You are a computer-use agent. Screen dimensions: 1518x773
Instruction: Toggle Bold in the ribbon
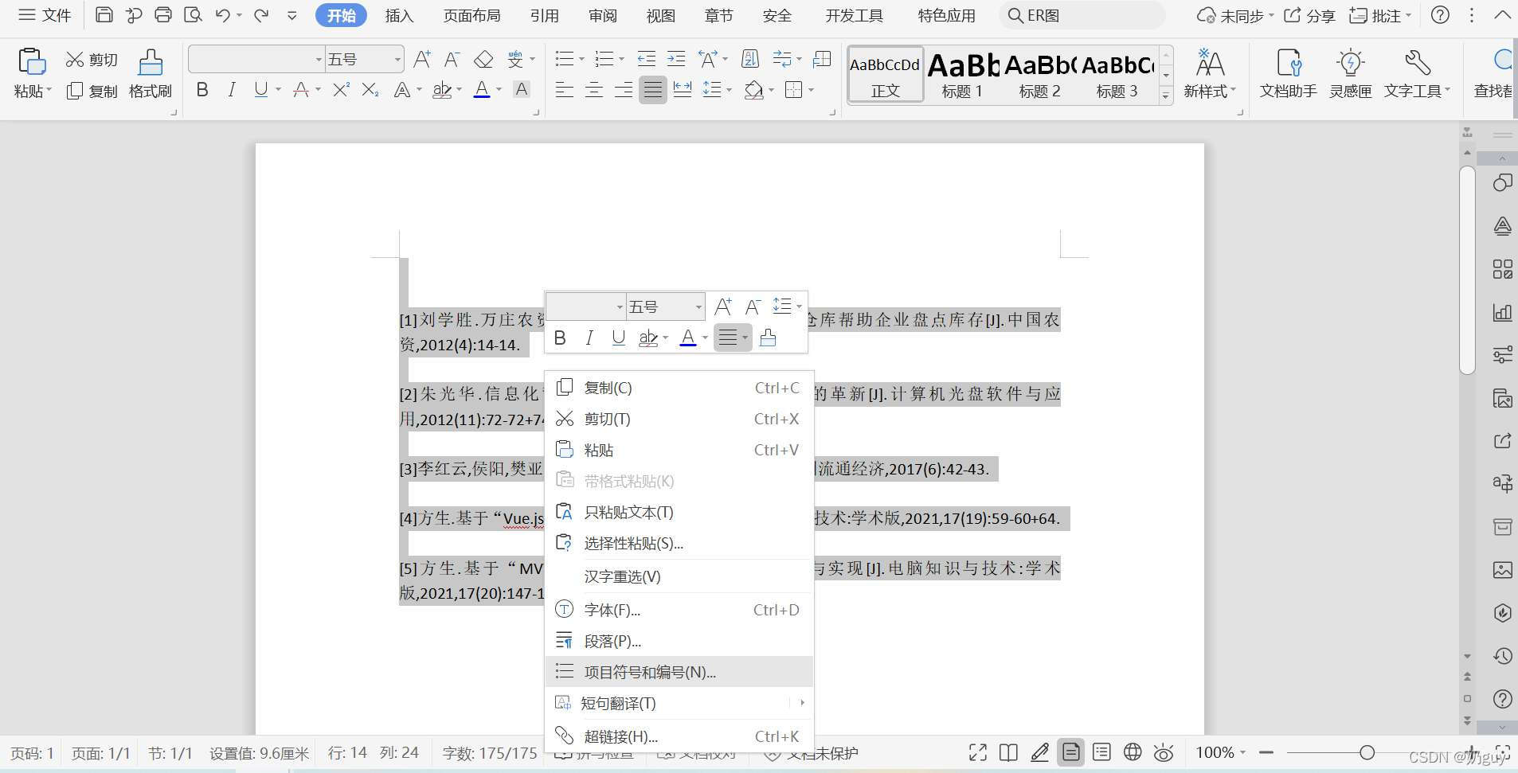202,90
